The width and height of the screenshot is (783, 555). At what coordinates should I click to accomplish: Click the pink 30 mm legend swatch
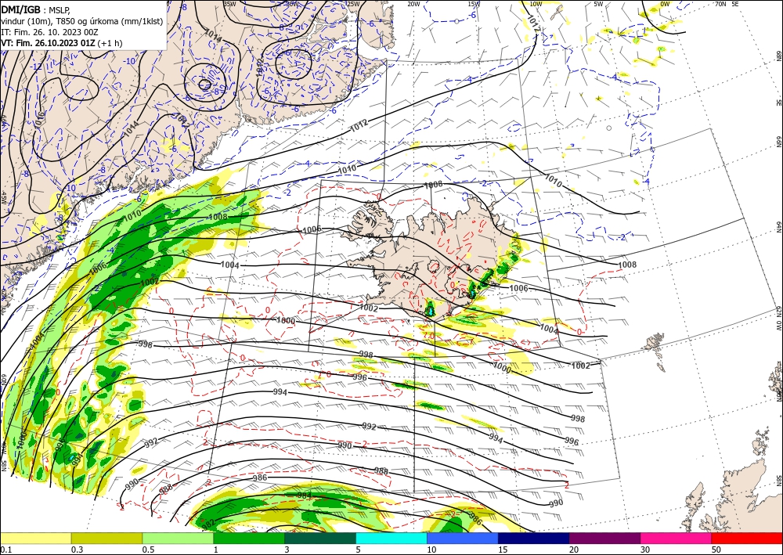(677, 538)
